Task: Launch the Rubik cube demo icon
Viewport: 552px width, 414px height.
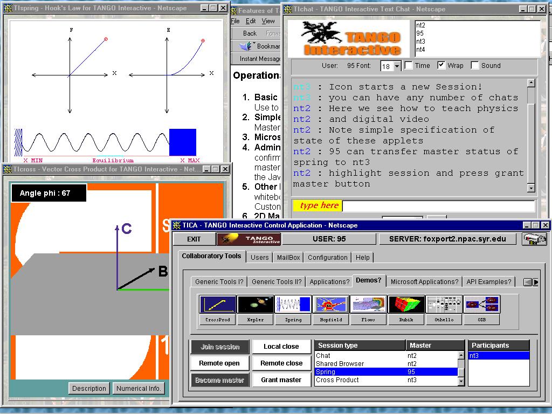Action: pos(406,304)
